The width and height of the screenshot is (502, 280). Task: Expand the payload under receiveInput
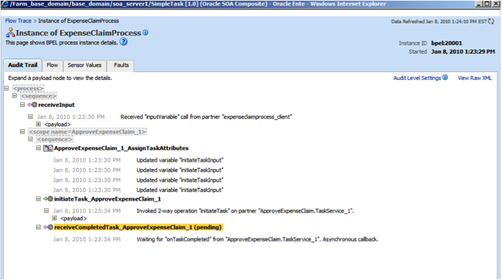(39, 124)
